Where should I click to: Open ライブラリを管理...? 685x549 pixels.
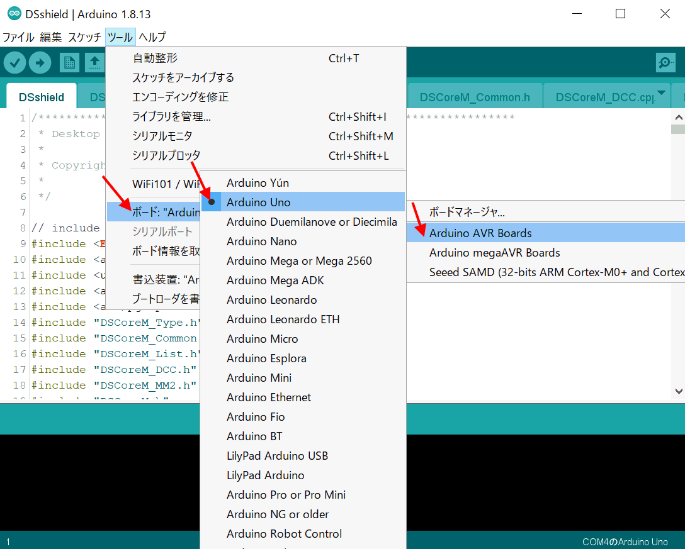click(x=256, y=116)
